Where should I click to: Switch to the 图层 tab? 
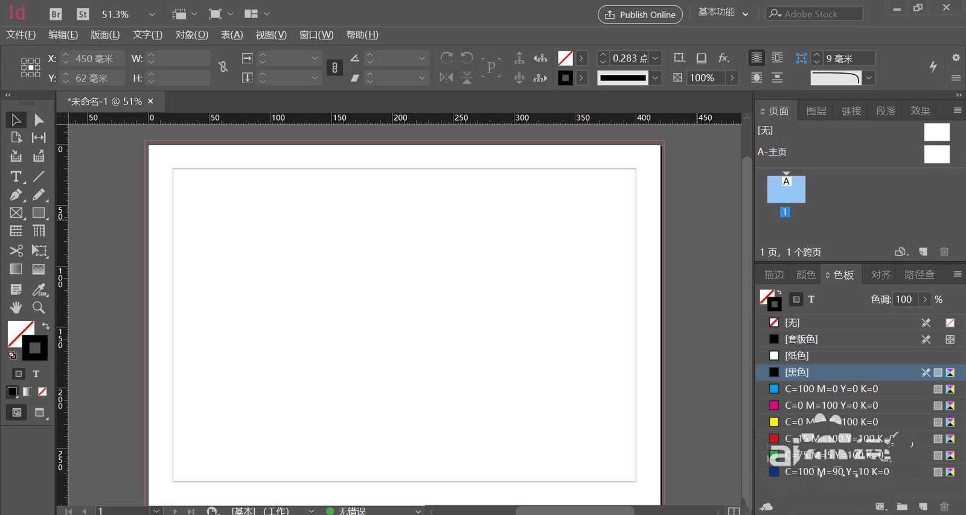(x=816, y=111)
